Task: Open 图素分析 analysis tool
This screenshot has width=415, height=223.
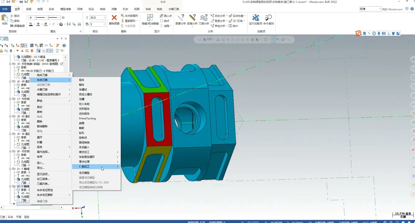Action: click(x=181, y=18)
